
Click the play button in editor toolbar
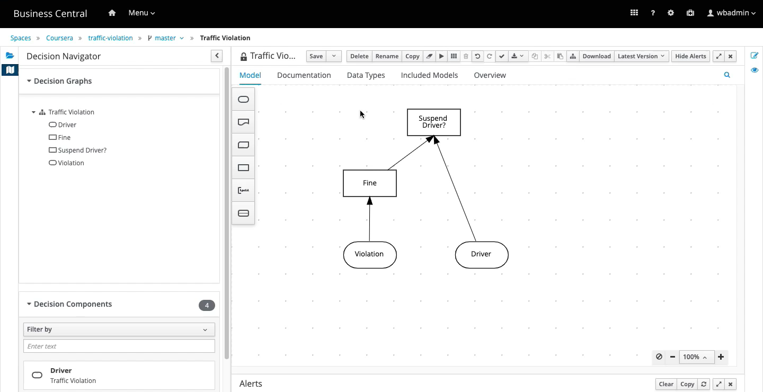coord(441,56)
